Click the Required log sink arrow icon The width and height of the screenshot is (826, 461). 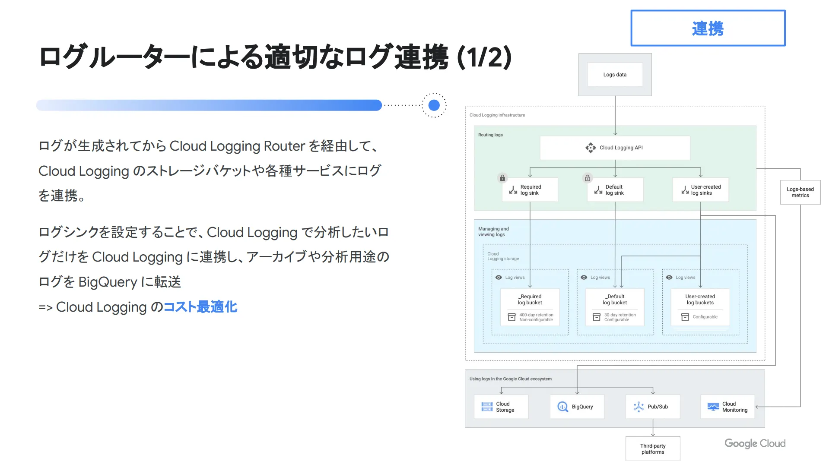(513, 190)
